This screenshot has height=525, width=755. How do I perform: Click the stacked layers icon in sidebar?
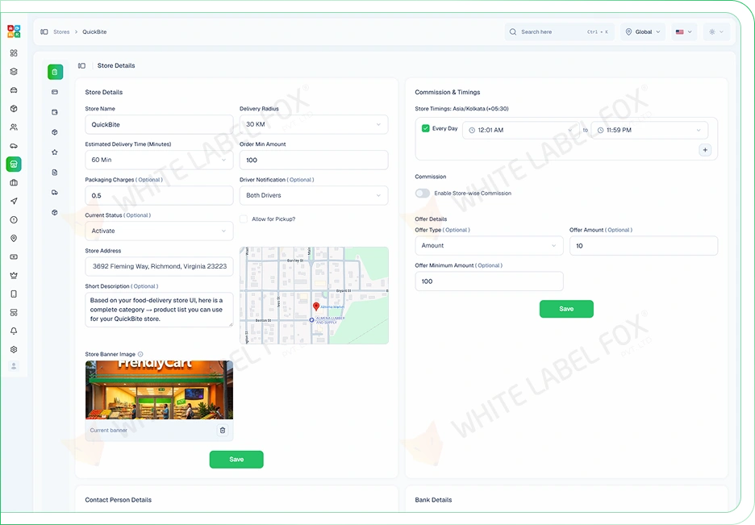click(14, 72)
